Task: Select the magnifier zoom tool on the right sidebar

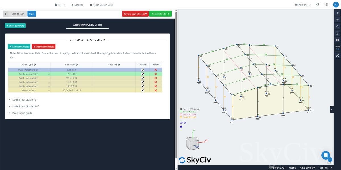Action: pos(338,26)
